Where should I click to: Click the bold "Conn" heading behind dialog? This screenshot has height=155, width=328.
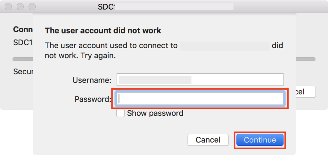[23, 30]
